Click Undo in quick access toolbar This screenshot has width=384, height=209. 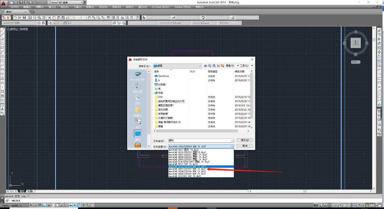(x=35, y=2)
